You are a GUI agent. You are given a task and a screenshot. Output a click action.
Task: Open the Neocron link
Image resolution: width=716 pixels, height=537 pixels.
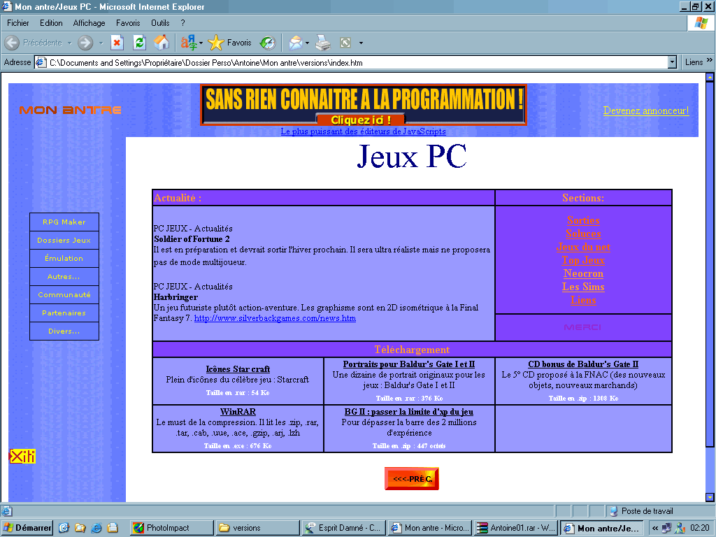583,273
